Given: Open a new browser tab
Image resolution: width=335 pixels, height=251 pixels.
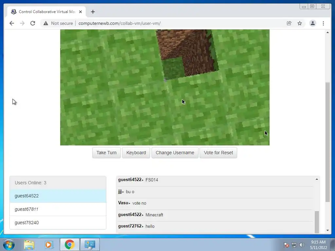Looking at the screenshot, I should pyautogui.click(x=93, y=12).
